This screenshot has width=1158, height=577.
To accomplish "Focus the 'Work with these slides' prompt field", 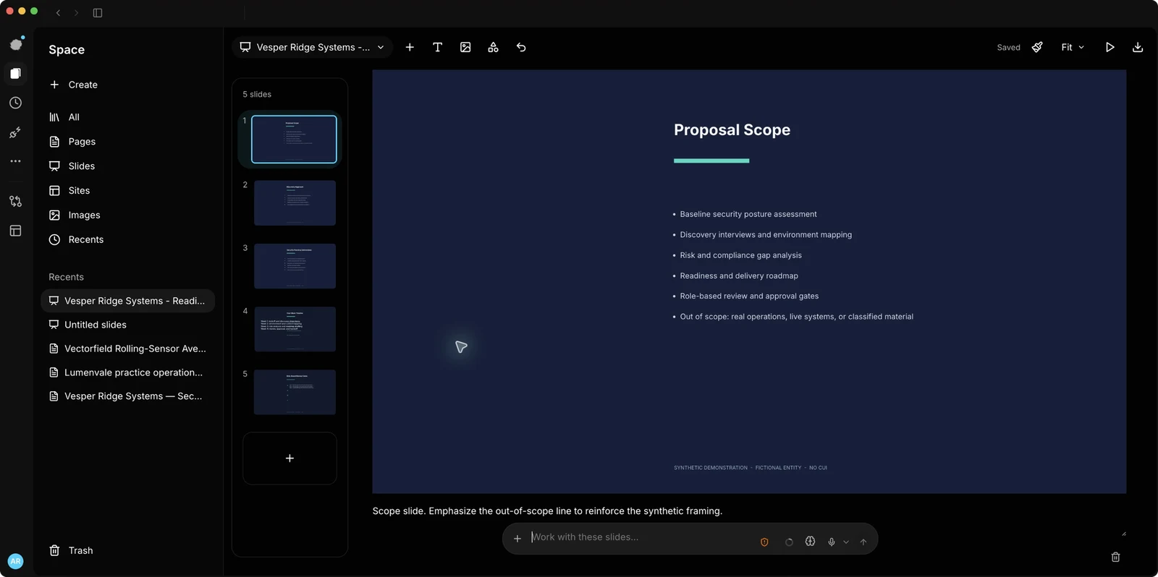I will coord(641,537).
